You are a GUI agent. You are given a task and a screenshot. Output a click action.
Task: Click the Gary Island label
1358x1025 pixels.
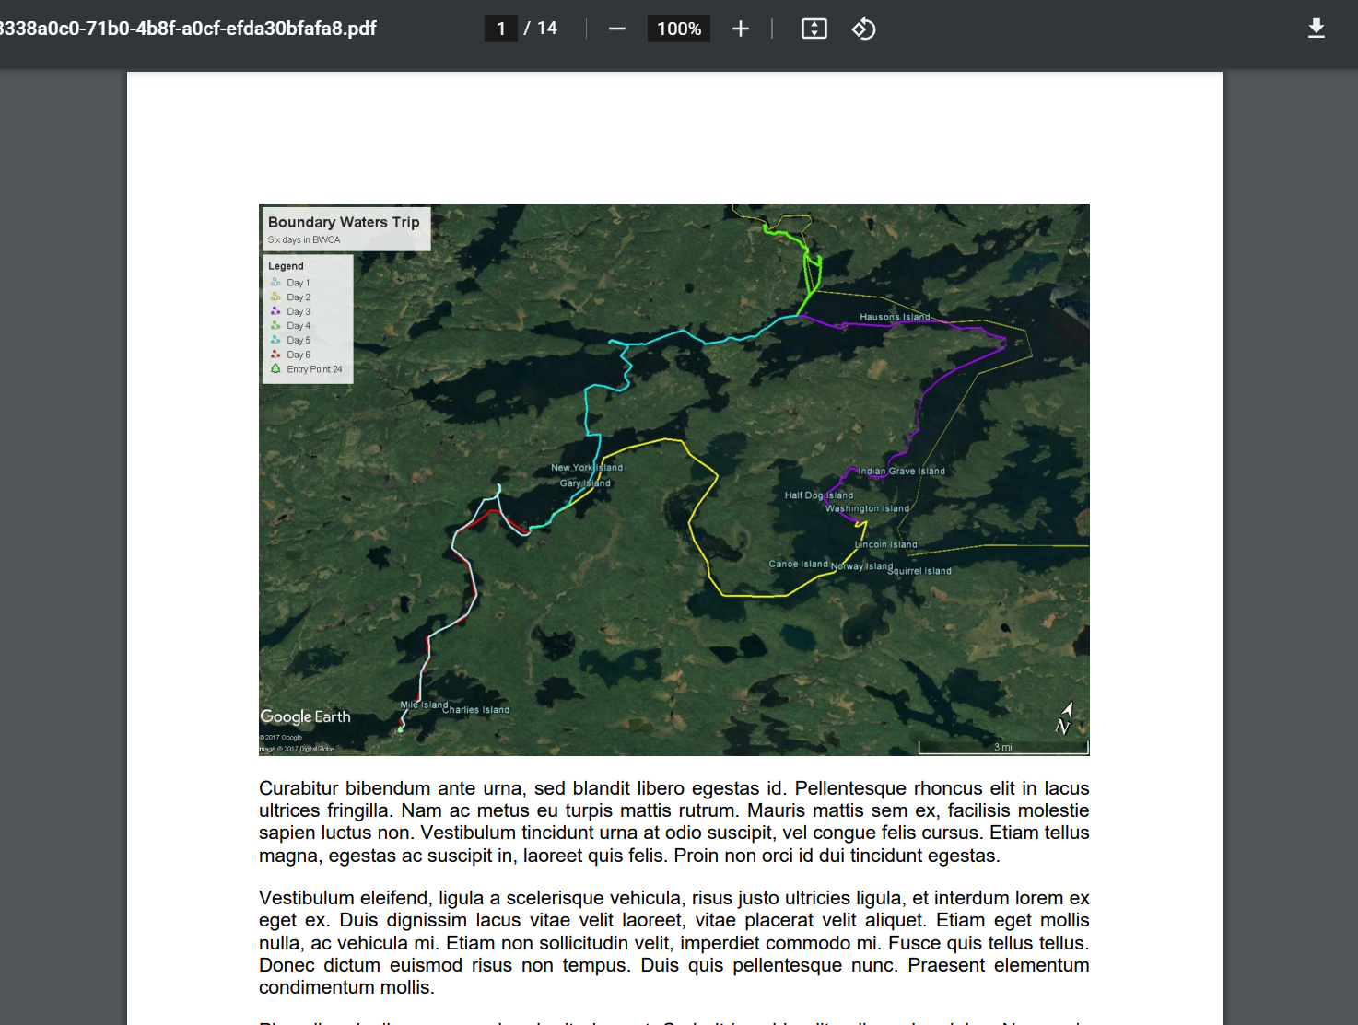pos(585,483)
